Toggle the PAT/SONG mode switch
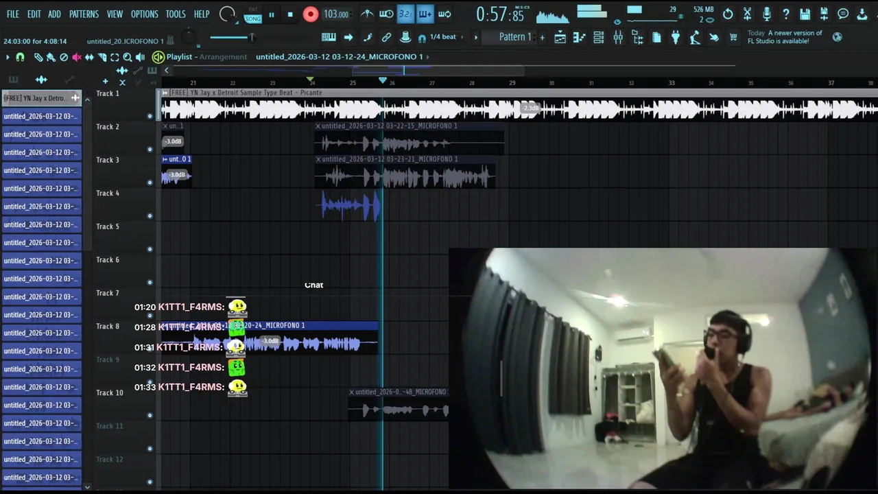Viewport: 878px width, 494px height. pos(253,14)
